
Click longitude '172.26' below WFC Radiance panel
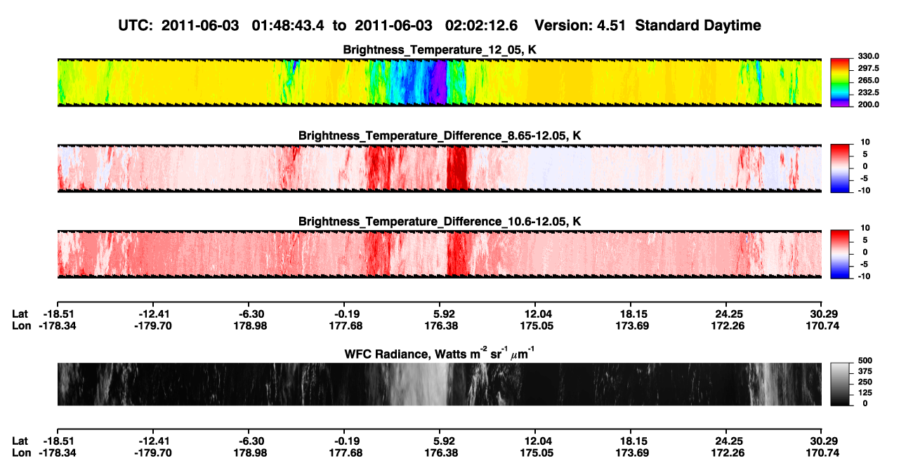pos(728,453)
